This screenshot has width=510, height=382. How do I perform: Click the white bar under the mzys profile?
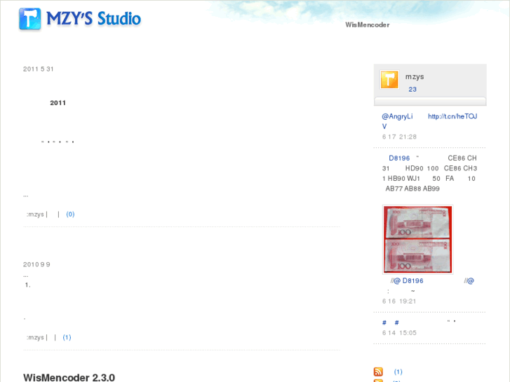click(430, 101)
